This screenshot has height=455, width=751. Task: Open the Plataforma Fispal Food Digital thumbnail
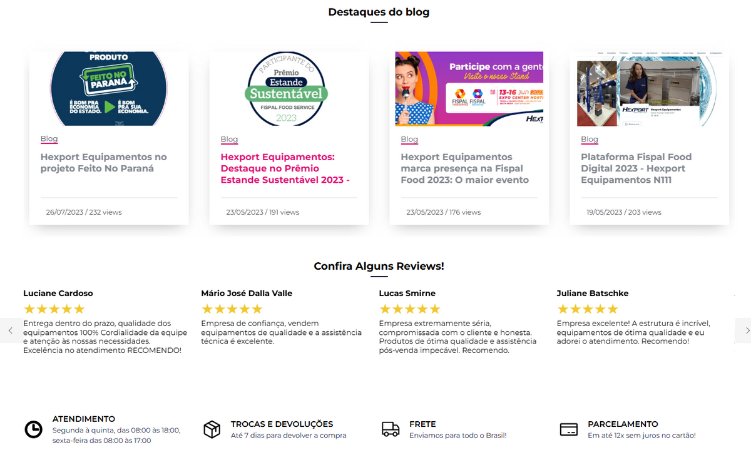coord(649,88)
